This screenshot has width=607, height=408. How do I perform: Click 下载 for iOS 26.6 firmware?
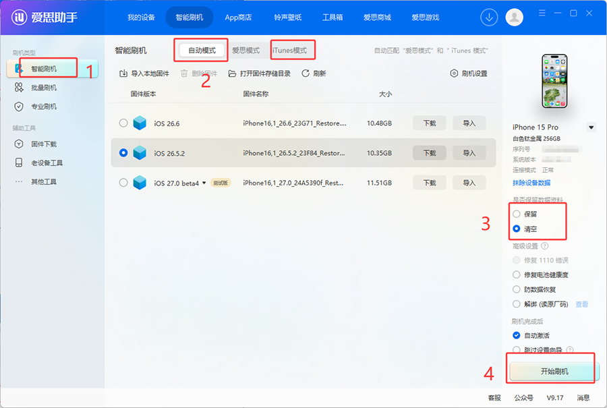430,123
